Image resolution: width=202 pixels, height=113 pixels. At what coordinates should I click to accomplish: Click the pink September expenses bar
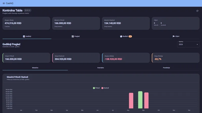coord(146,100)
